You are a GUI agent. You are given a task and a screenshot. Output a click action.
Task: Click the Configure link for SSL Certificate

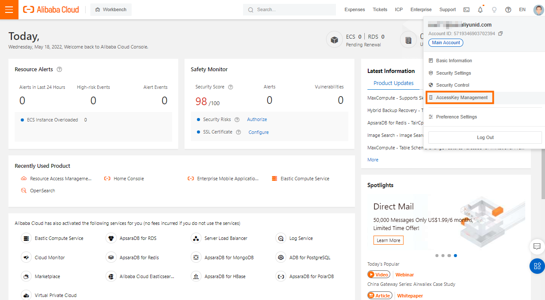tap(259, 132)
